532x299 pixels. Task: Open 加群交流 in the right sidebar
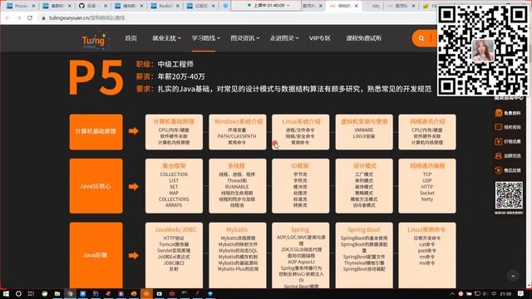coord(508,156)
